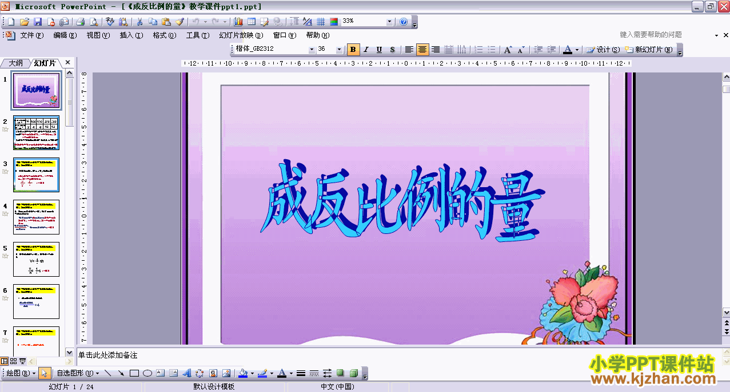
Task: Toggle text Shadow formatting
Action: click(x=393, y=50)
